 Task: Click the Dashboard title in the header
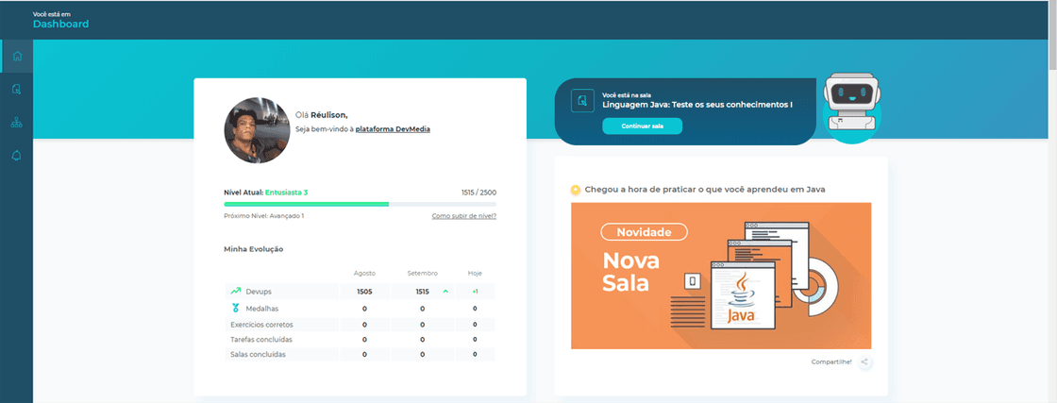click(60, 24)
